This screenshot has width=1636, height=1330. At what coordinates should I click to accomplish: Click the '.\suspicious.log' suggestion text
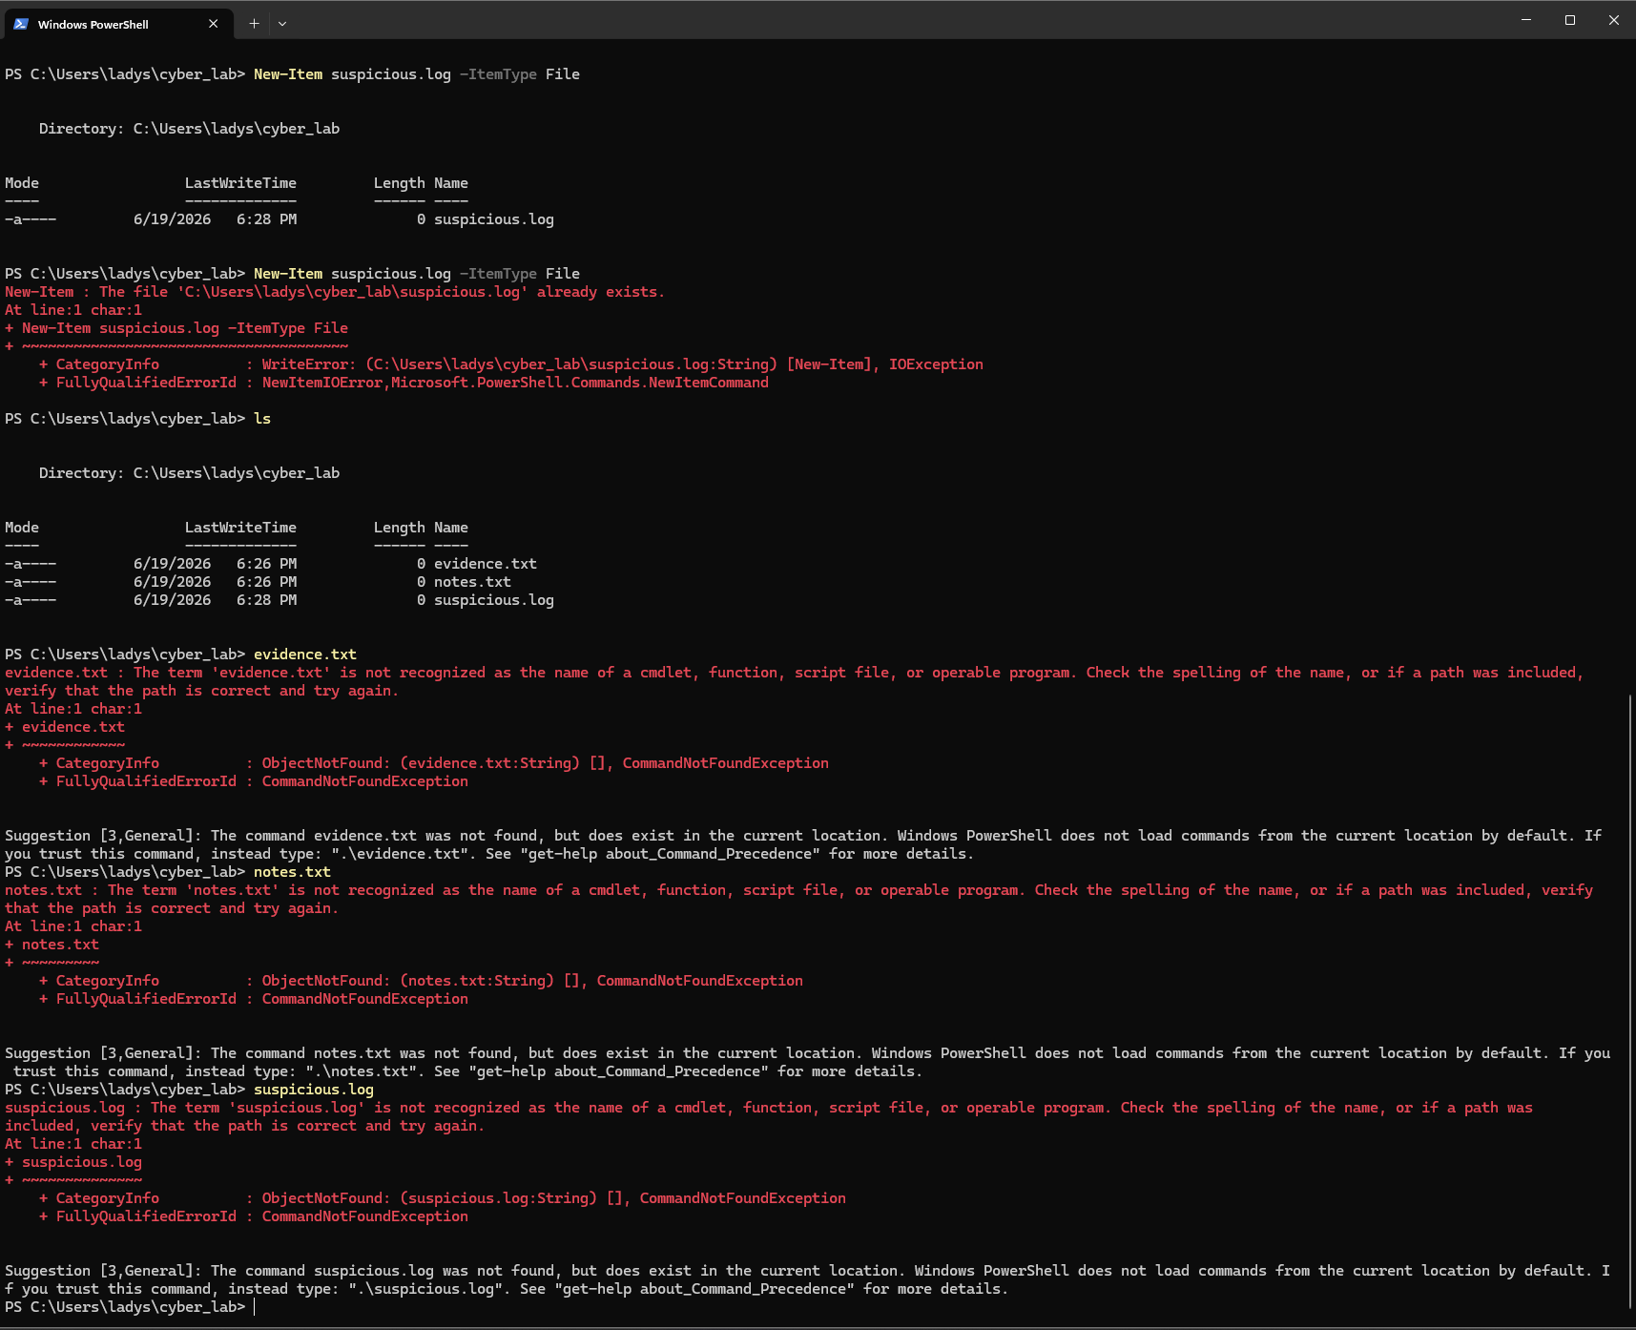pyautogui.click(x=427, y=1289)
